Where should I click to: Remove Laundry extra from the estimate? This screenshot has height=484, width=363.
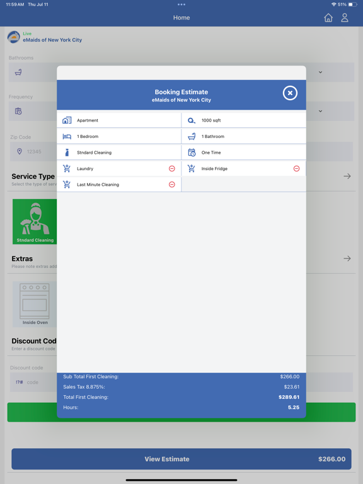172,168
